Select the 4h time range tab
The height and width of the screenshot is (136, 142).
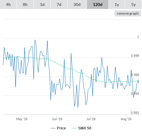click(8, 4)
